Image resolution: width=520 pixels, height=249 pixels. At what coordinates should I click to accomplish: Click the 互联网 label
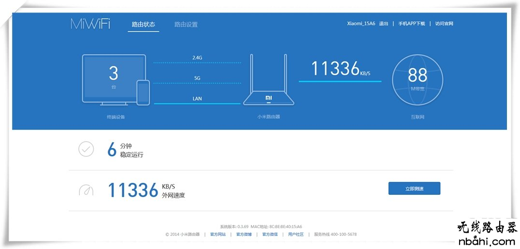(x=418, y=117)
